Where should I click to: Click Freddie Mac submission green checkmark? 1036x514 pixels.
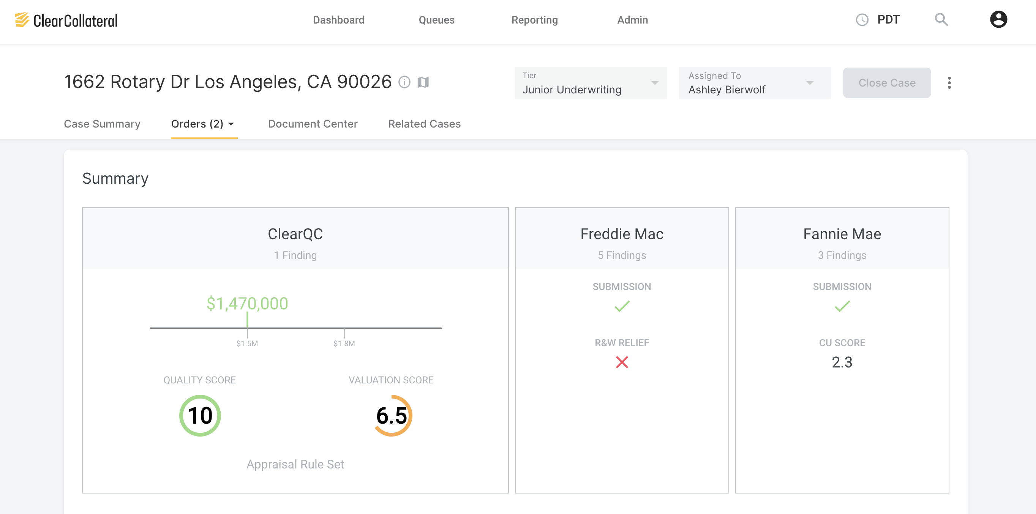[x=622, y=306]
